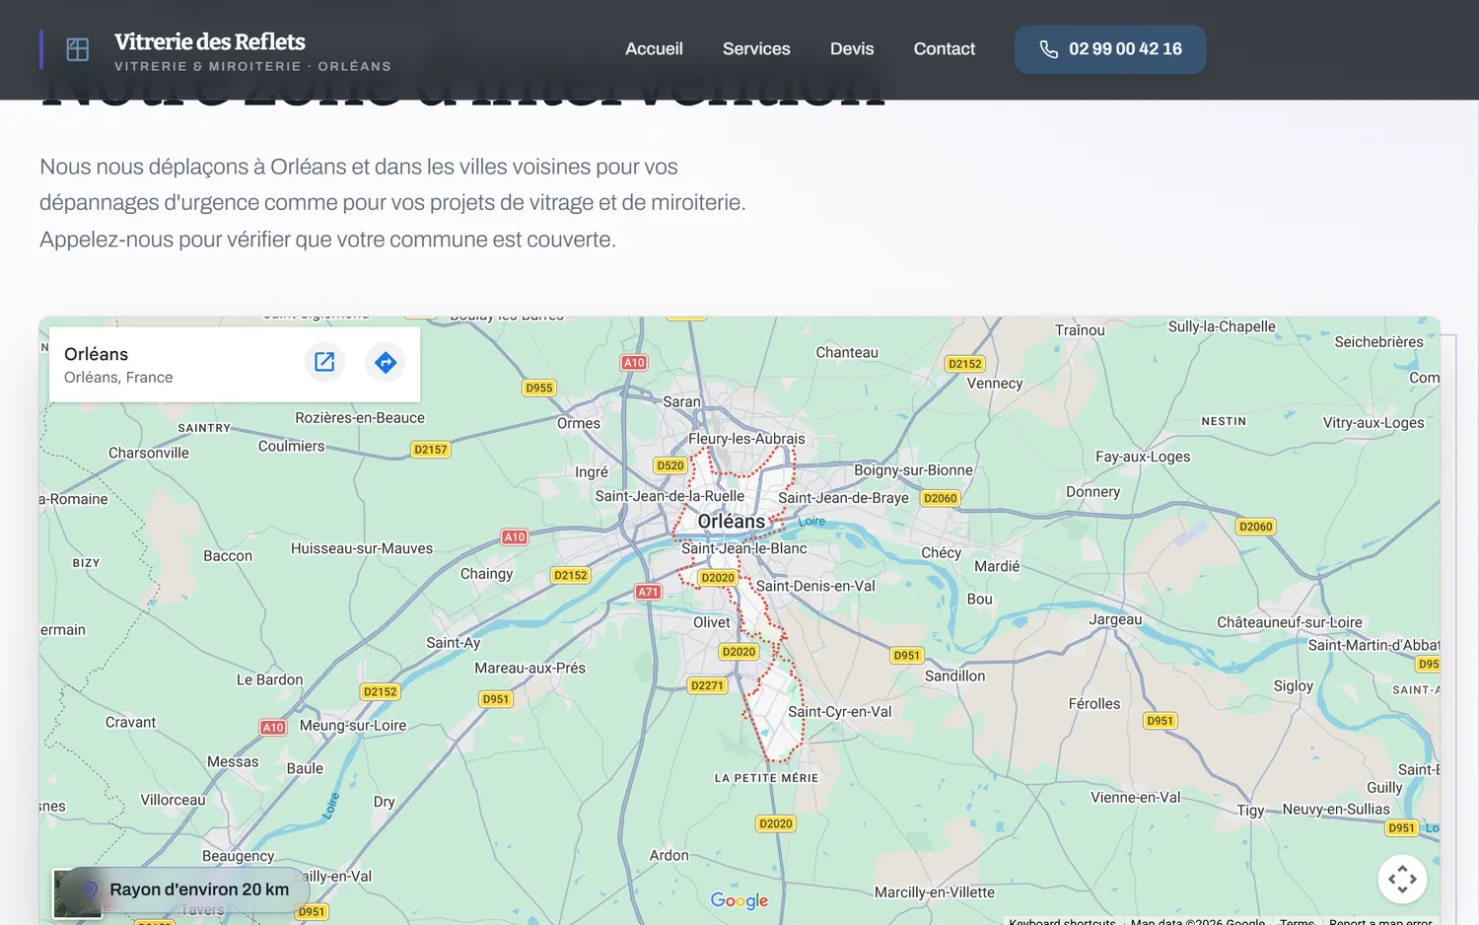Navigate to the Devis page
The height and width of the screenshot is (925, 1479).
click(852, 48)
